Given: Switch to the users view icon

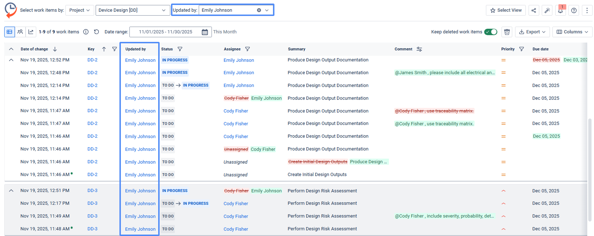Looking at the screenshot, I should click(x=20, y=32).
